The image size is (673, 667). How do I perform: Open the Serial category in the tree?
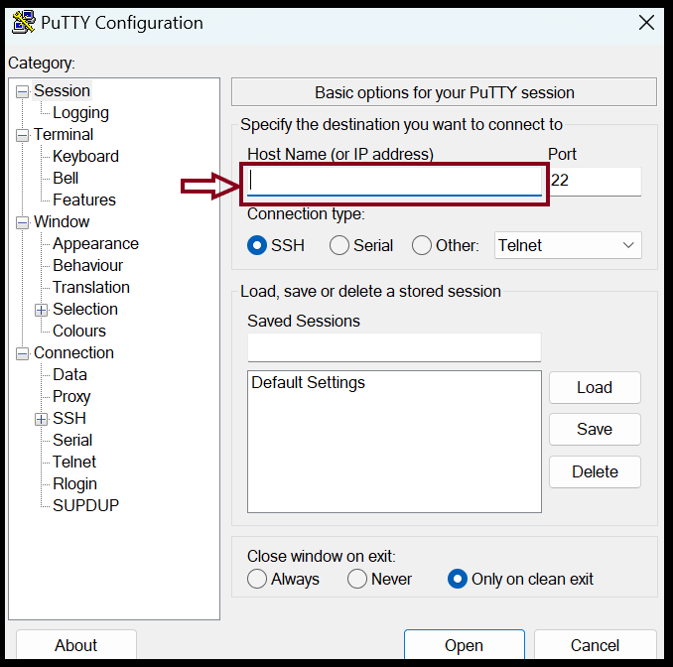pos(72,441)
